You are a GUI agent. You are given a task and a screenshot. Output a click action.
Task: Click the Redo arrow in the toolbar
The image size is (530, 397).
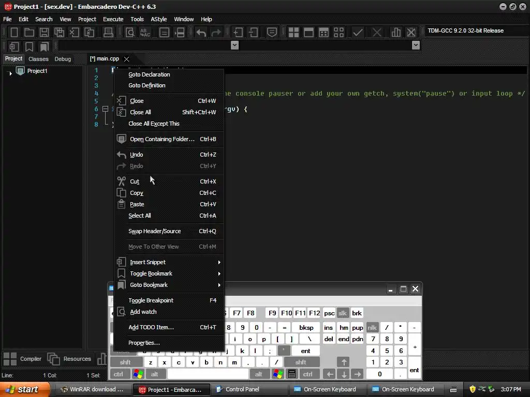[x=216, y=33]
